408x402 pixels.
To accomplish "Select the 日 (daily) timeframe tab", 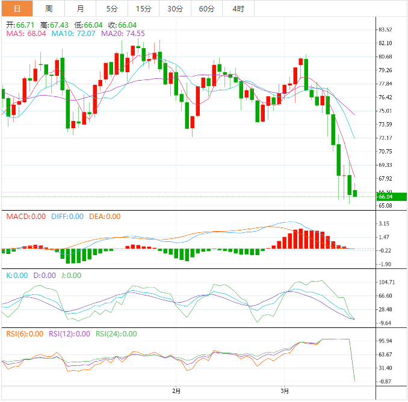I will (16, 8).
